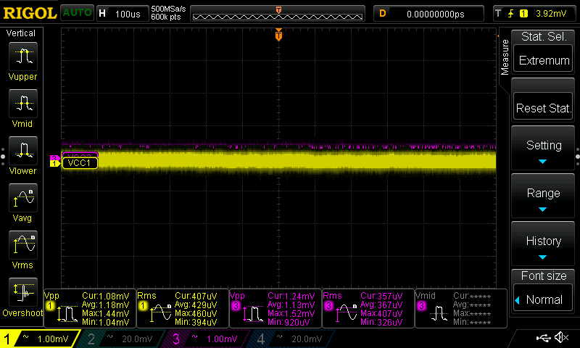Viewport: 580px width, 348px height.
Task: Expand the History submenu
Action: point(543,244)
